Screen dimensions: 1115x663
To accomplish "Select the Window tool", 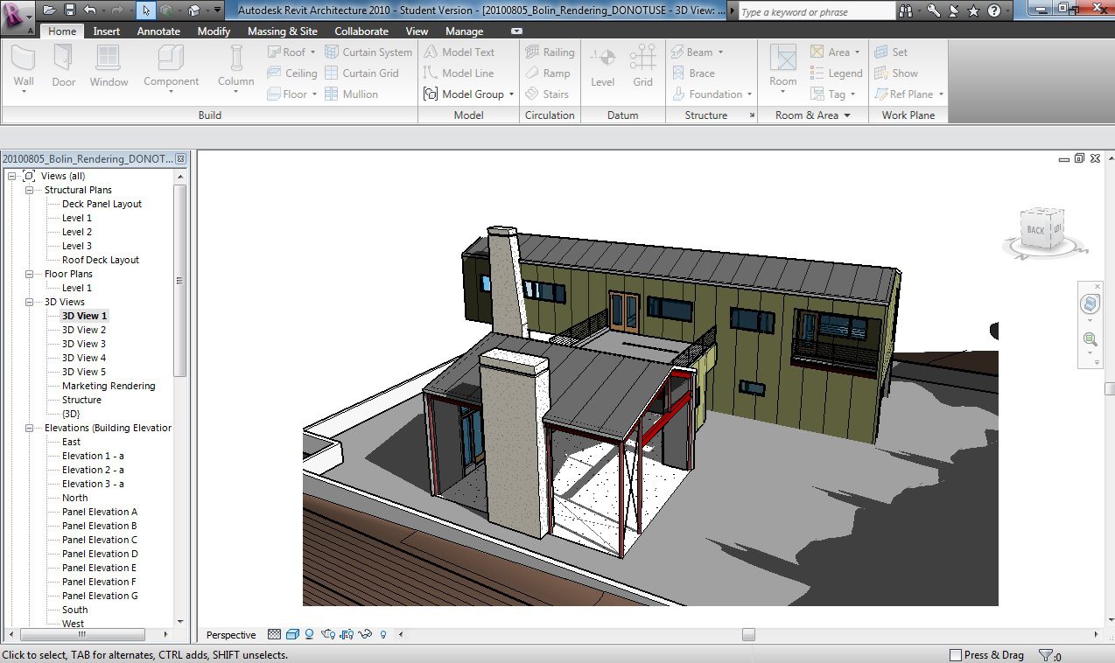I will (109, 67).
